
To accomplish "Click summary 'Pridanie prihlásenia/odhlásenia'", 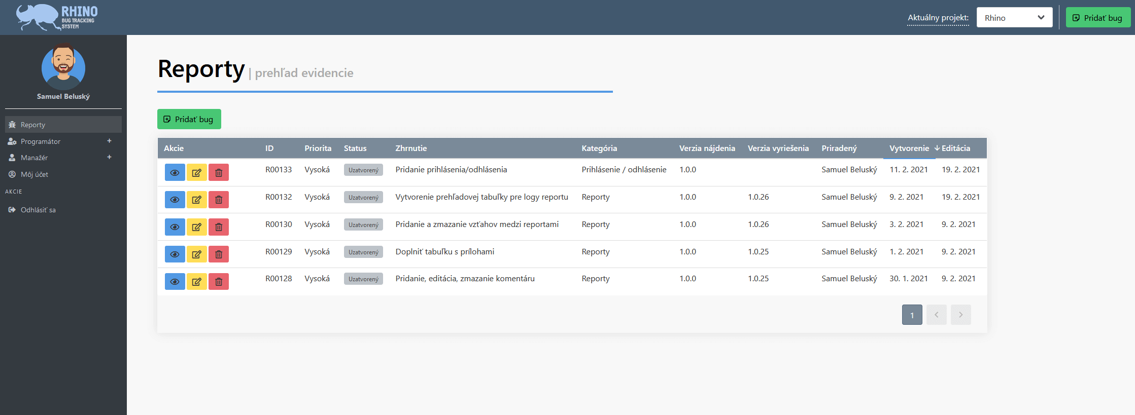I will coord(451,169).
